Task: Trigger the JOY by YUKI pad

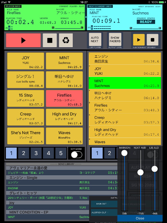Action: click(x=26, y=61)
